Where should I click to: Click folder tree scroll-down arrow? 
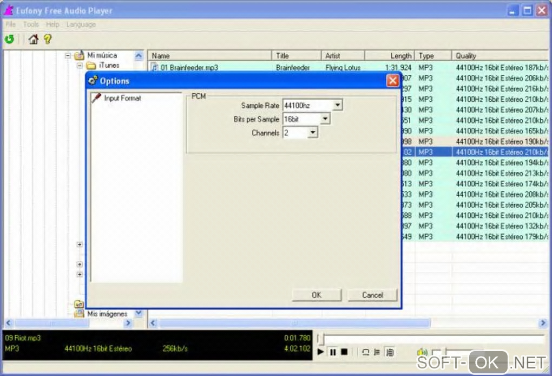click(x=139, y=313)
